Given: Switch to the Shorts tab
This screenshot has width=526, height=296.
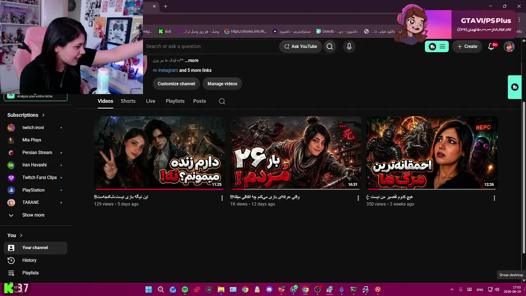Looking at the screenshot, I should (128, 101).
